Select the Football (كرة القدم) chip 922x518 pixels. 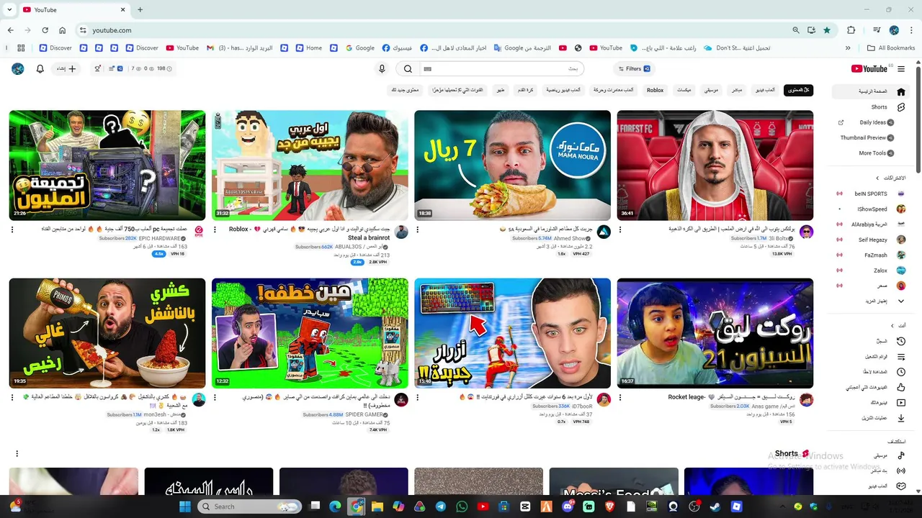pos(525,90)
